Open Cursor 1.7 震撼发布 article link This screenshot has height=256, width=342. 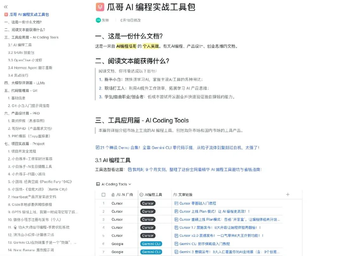click(220, 227)
